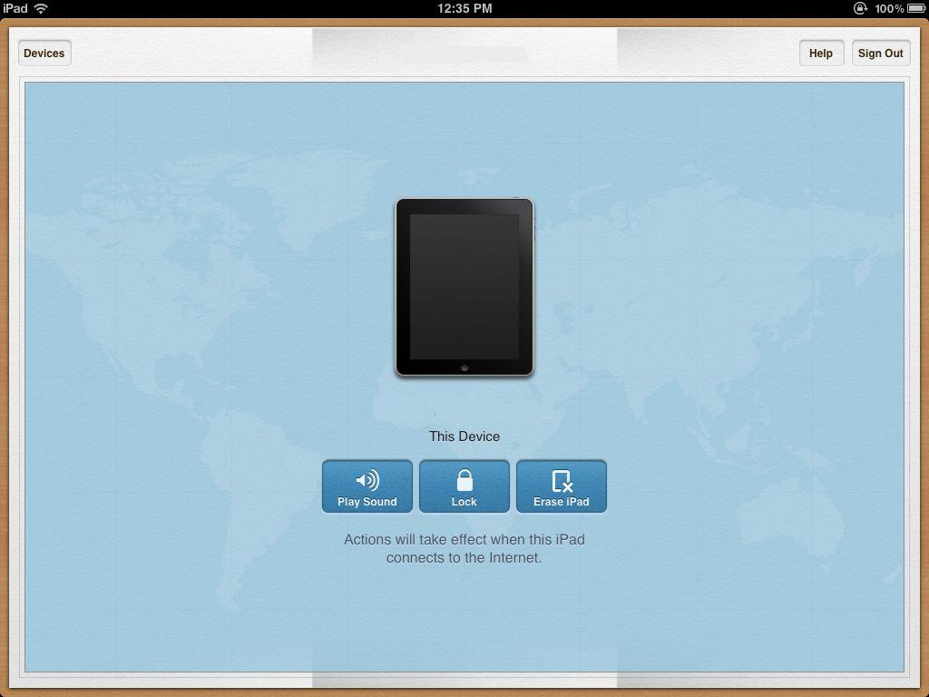Click the 100% battery percentage text
Screen dimensions: 929x697
(x=889, y=8)
